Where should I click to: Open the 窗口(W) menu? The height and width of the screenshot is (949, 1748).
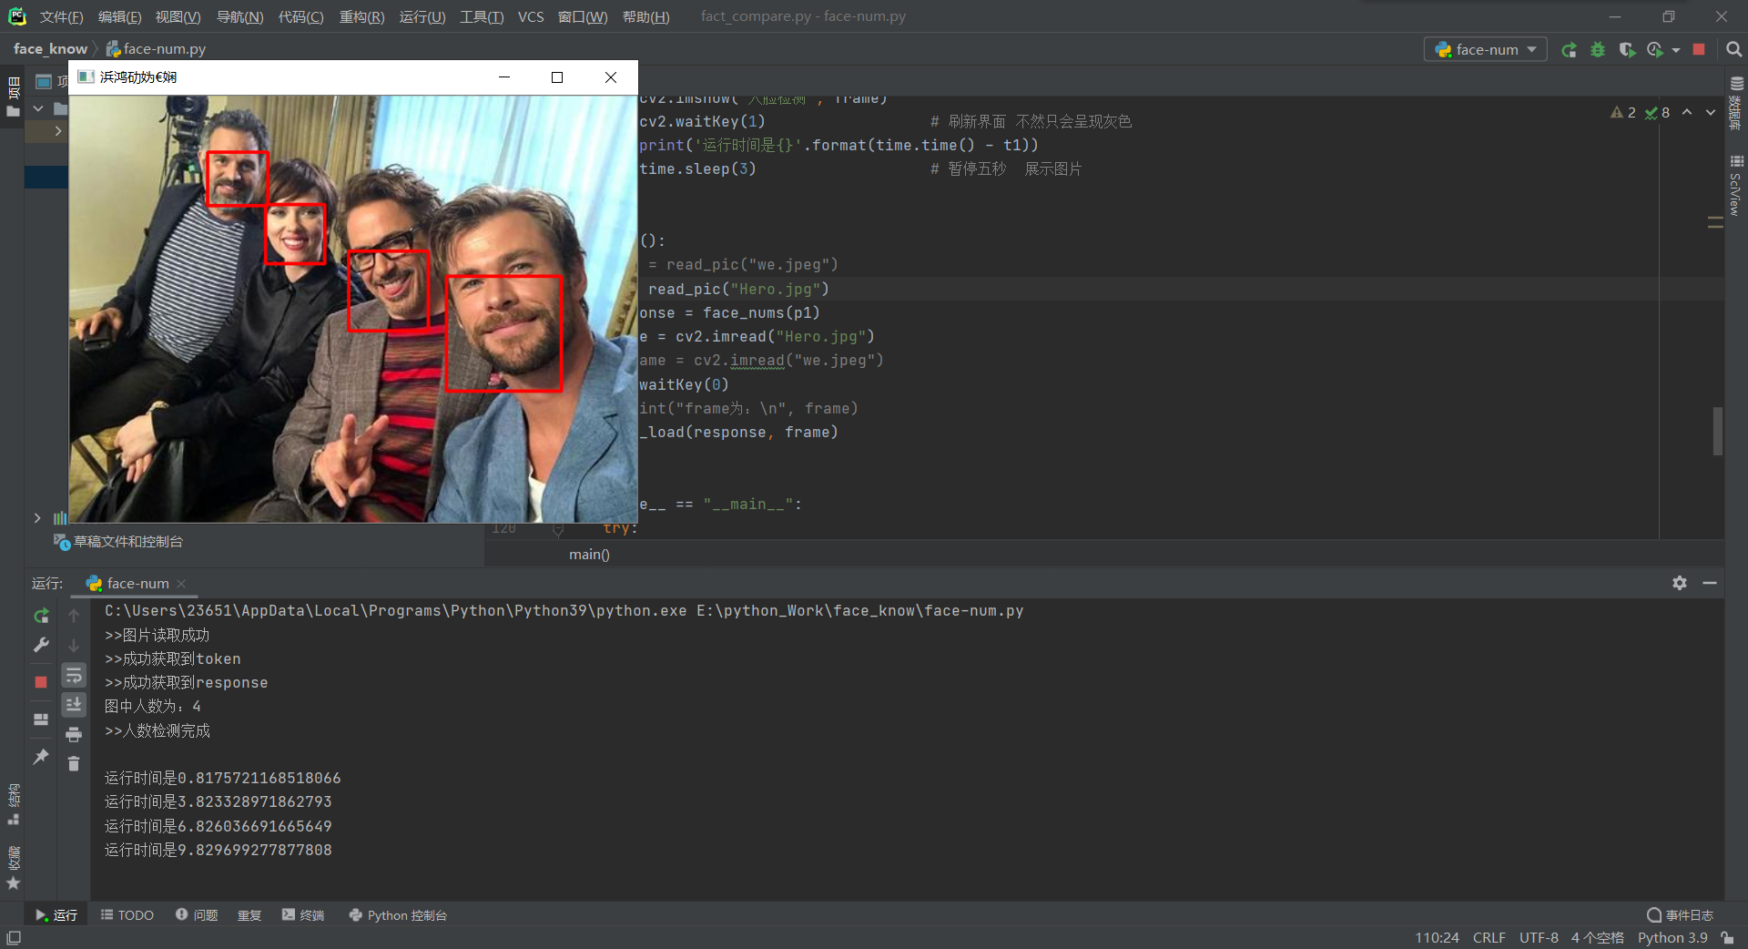coord(583,16)
